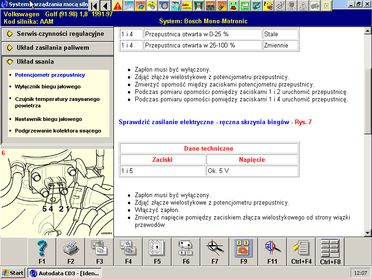Click the greyed-out F3 vehicle images button
Image resolution: width=372 pixels, height=279 pixels.
point(100,252)
